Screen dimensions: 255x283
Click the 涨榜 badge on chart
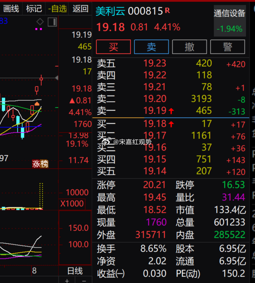[40, 164]
